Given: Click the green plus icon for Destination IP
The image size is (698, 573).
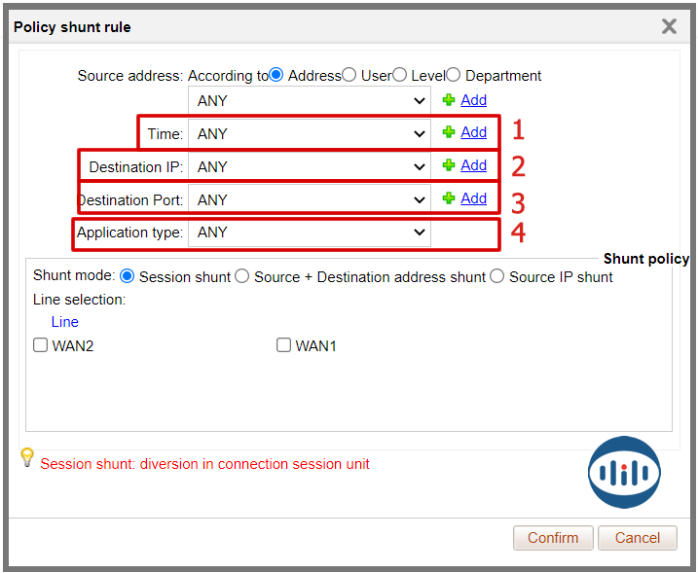Looking at the screenshot, I should point(449,166).
